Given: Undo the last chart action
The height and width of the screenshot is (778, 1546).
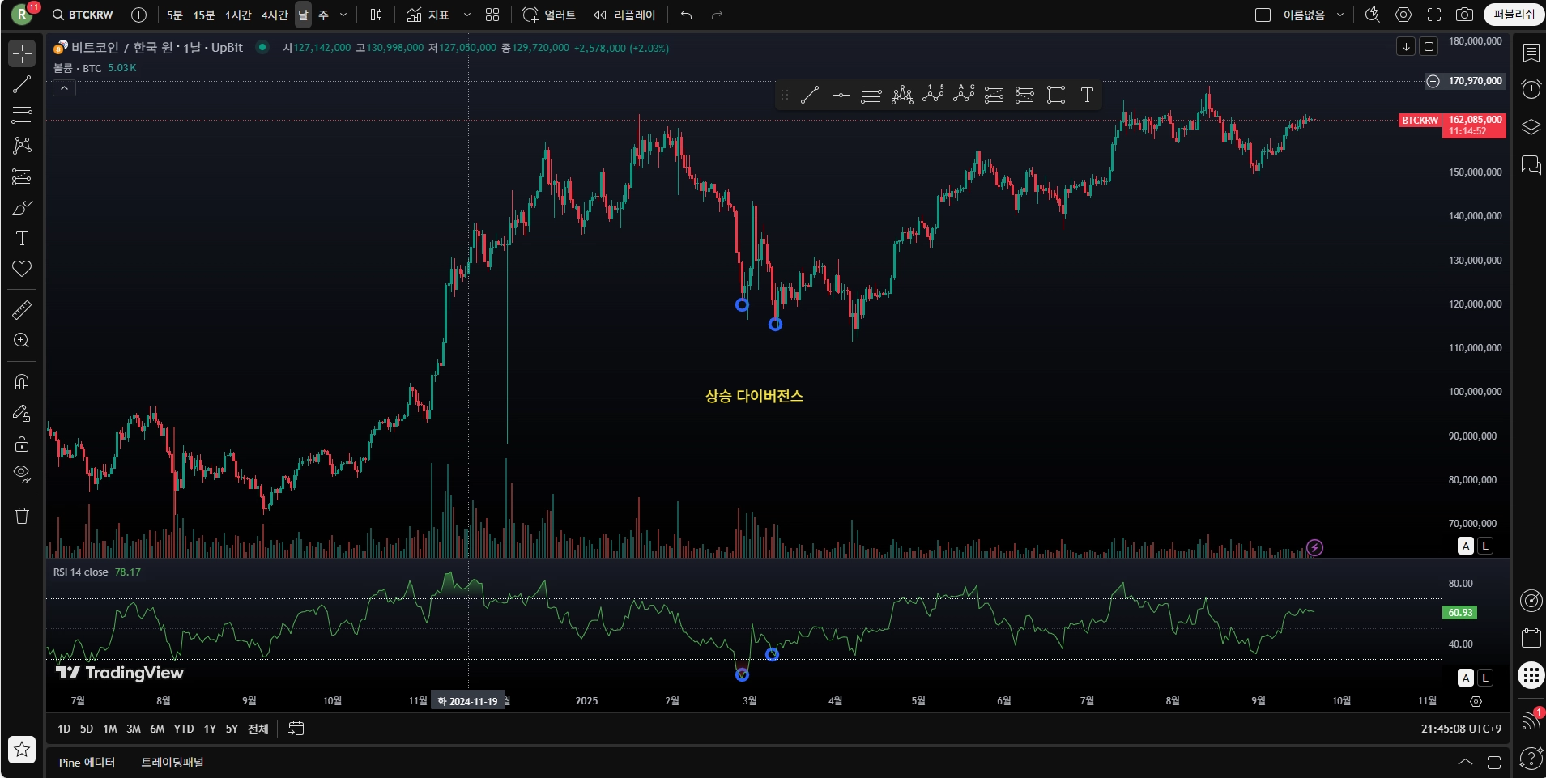Looking at the screenshot, I should pos(687,15).
